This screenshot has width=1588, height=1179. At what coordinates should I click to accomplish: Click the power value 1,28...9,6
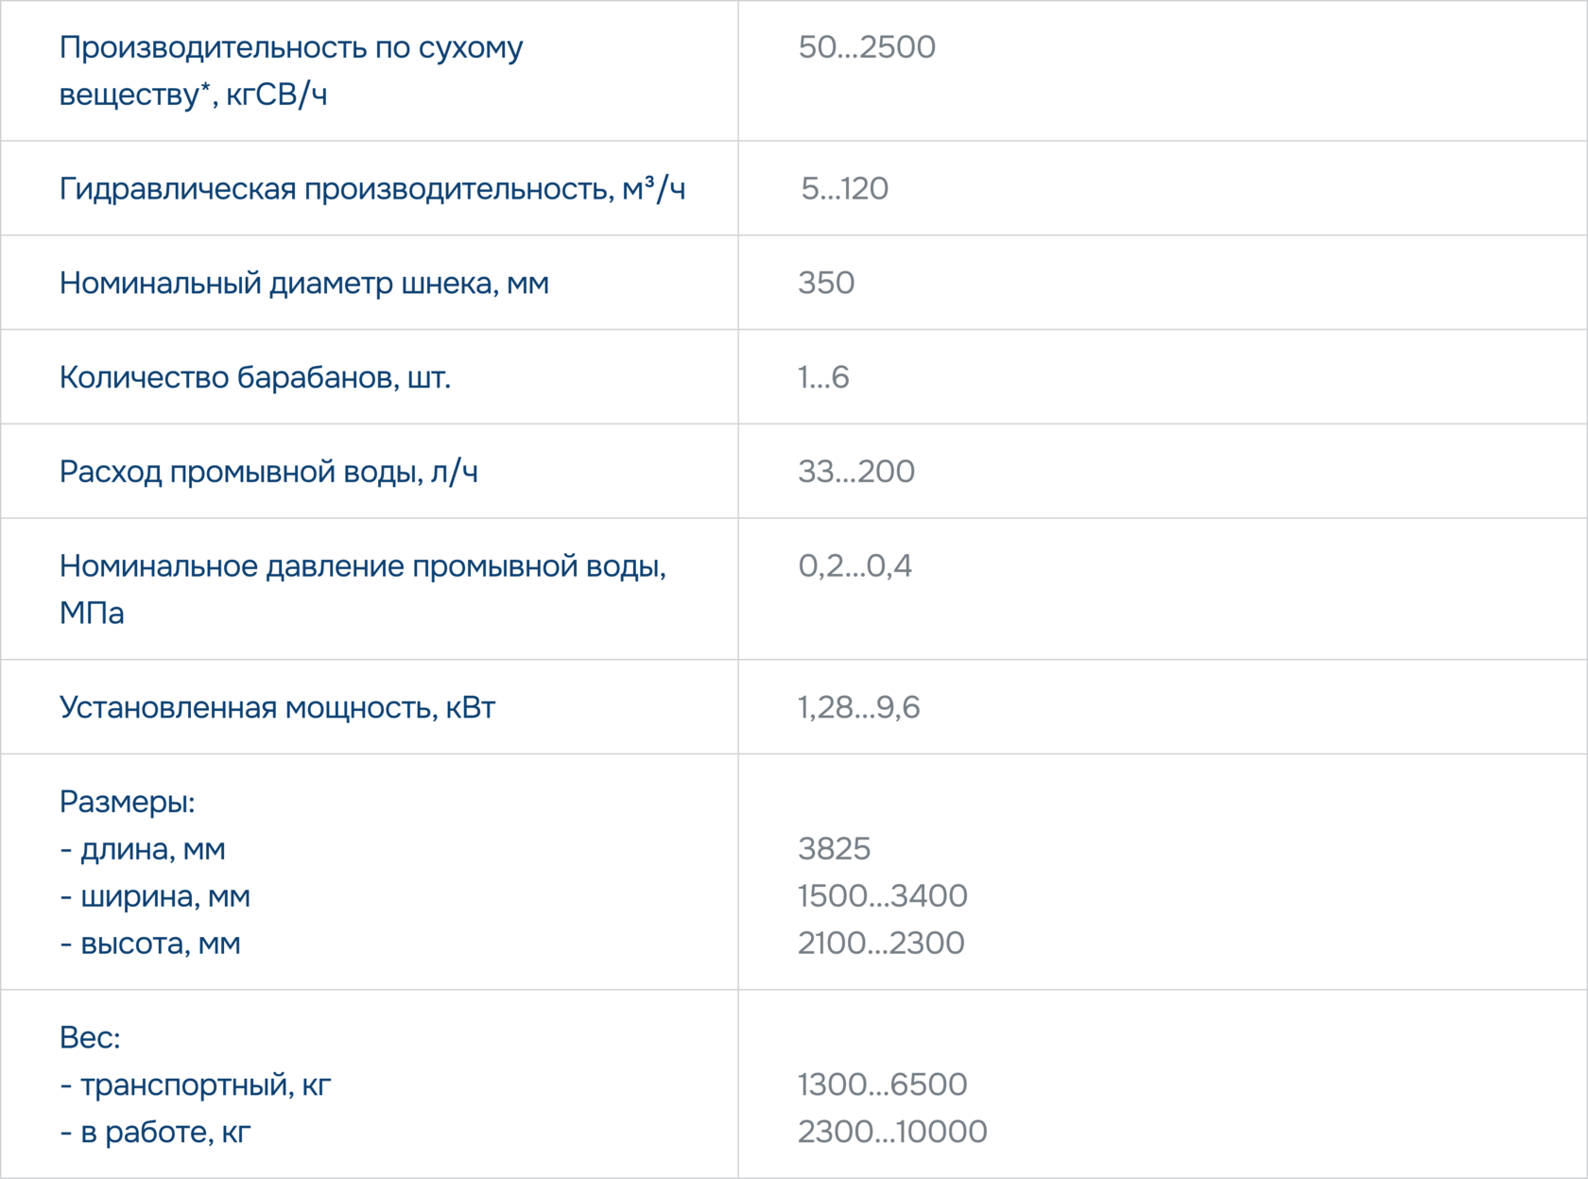click(858, 707)
